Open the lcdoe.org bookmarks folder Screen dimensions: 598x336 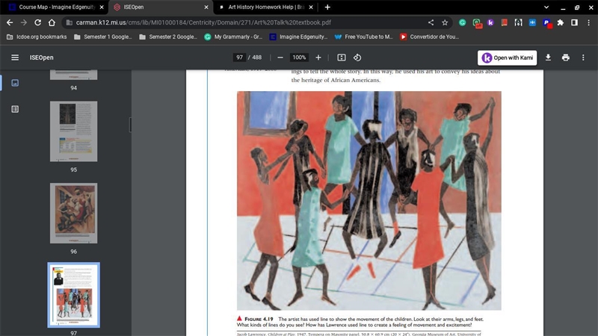pos(37,37)
